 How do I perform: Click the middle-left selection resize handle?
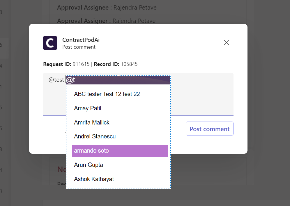(x=66, y=132)
